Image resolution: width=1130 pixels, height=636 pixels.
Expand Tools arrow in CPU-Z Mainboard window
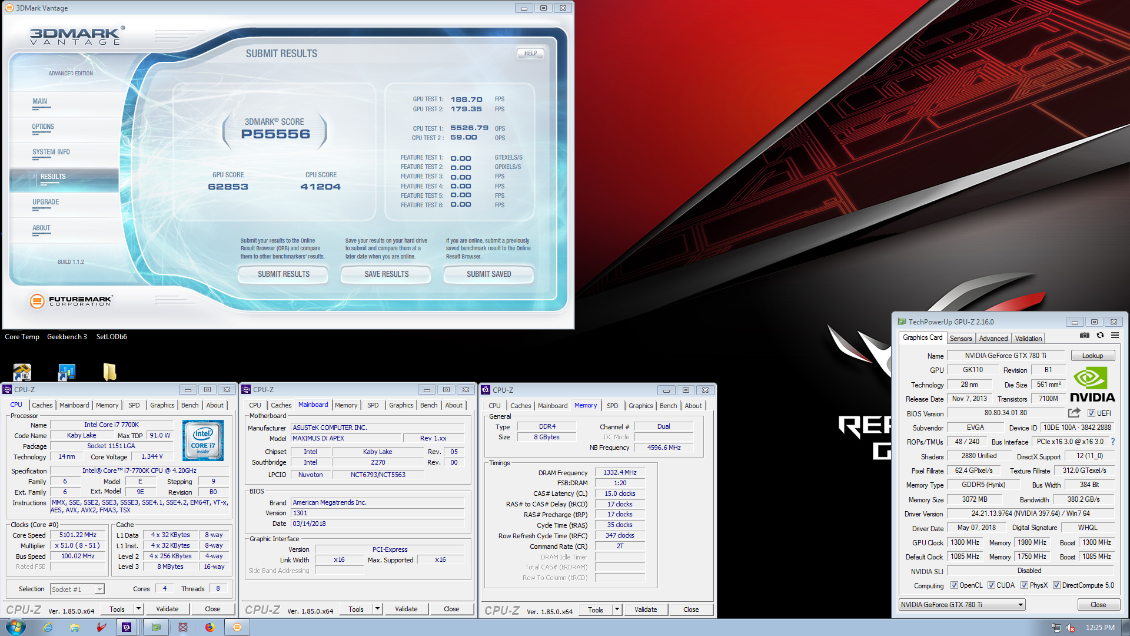click(x=378, y=609)
